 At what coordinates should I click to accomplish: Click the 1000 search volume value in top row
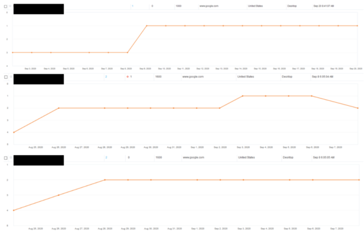[x=178, y=6]
